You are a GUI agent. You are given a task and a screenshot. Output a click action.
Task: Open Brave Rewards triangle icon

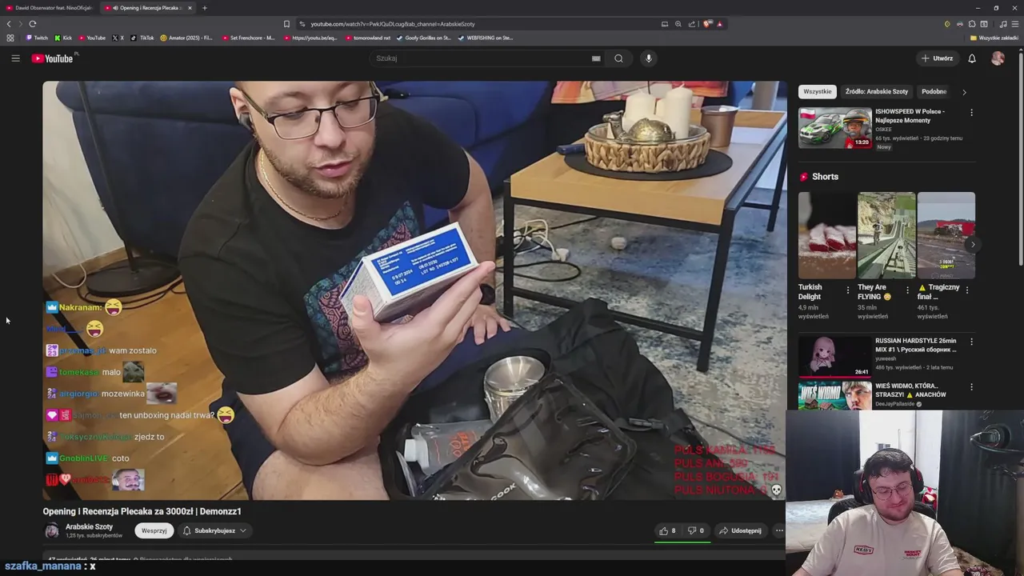pyautogui.click(x=719, y=24)
